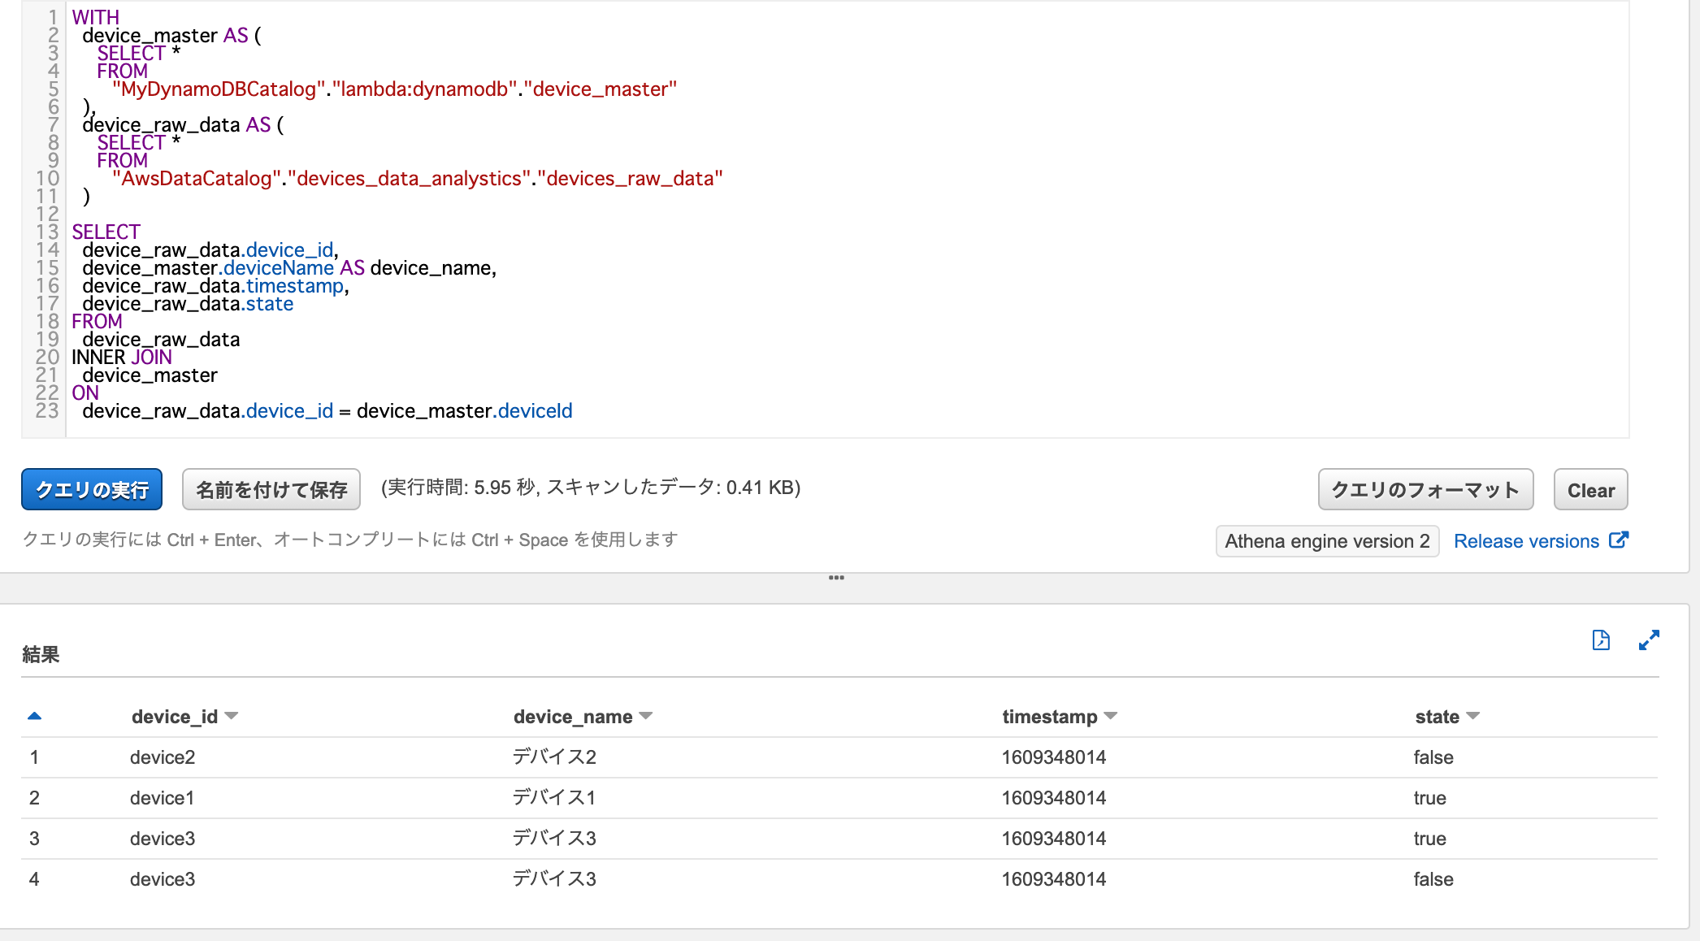Open state column sort dropdown
The width and height of the screenshot is (1700, 941).
click(x=1472, y=716)
